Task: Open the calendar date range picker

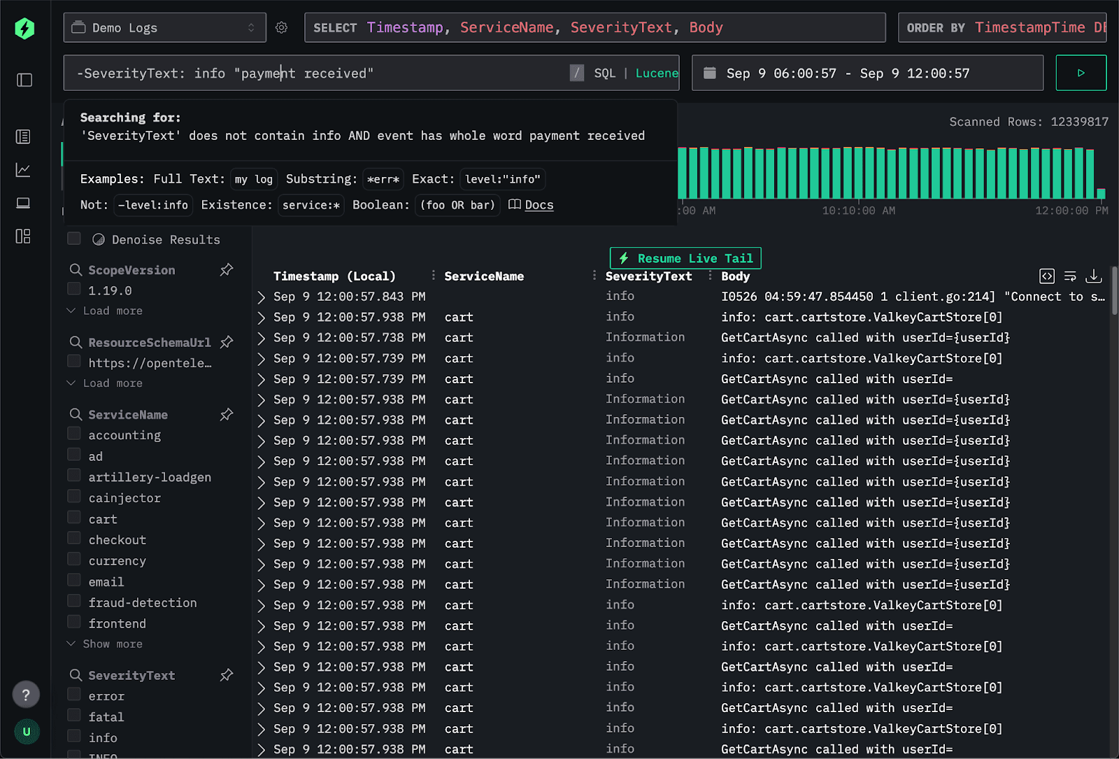Action: point(711,73)
